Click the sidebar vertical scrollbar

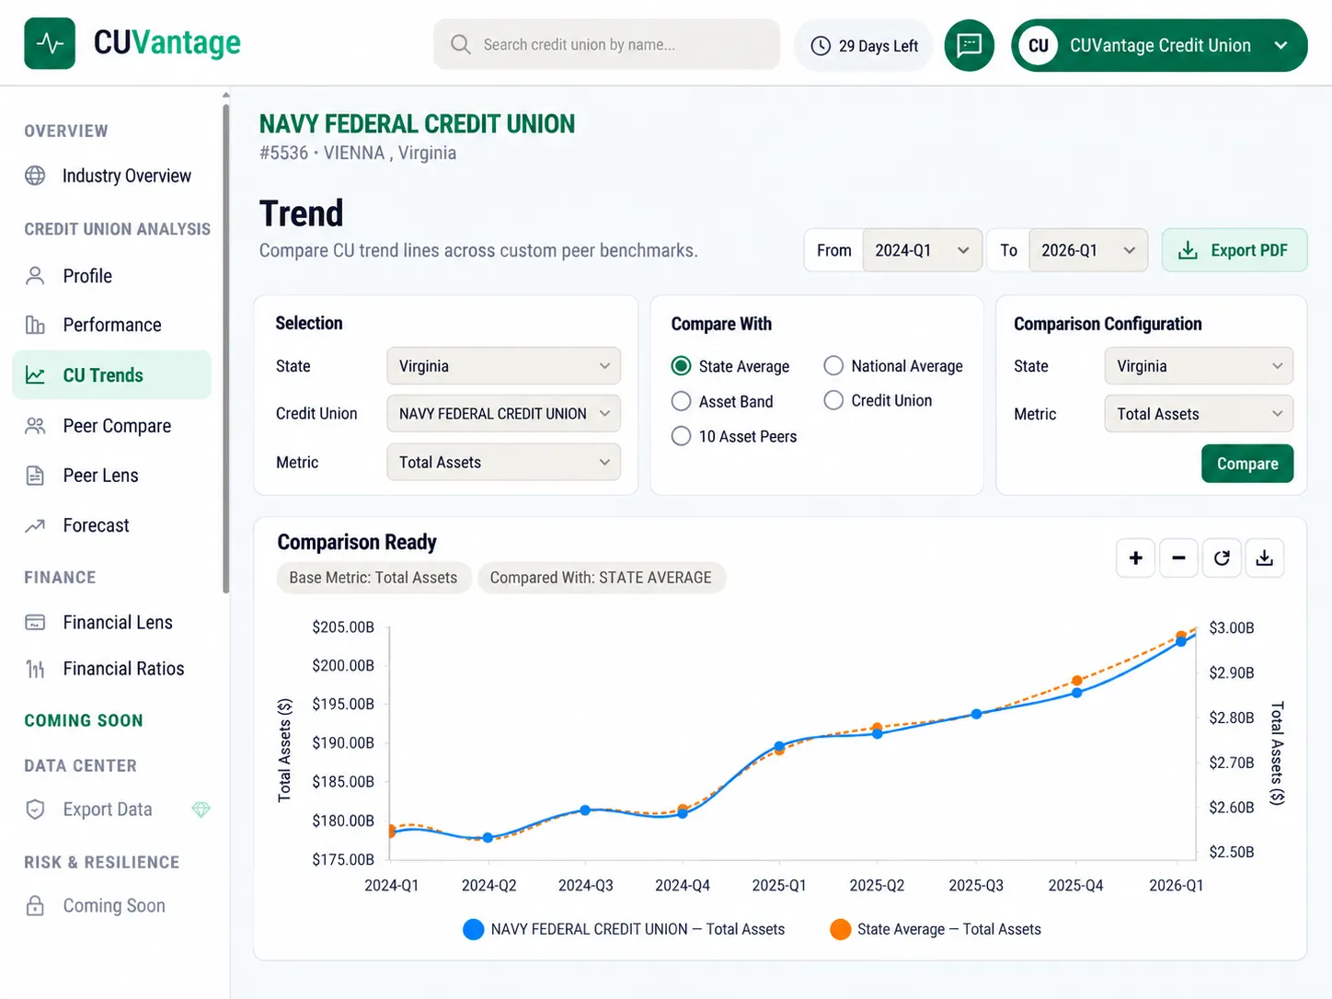click(x=226, y=350)
